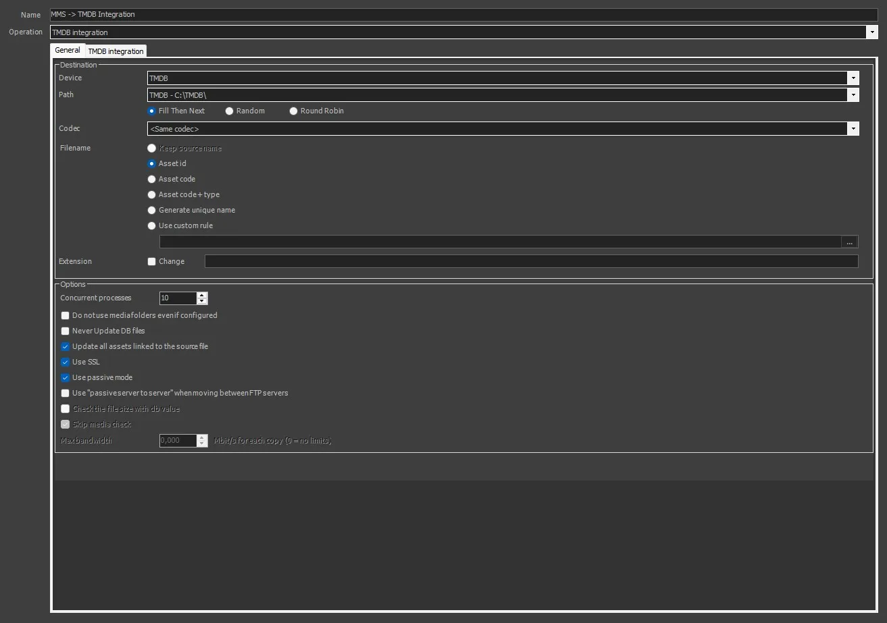Select the Random path option
The width and height of the screenshot is (887, 623).
click(x=230, y=111)
